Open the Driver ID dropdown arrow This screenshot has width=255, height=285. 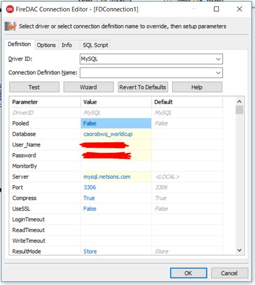218,59
